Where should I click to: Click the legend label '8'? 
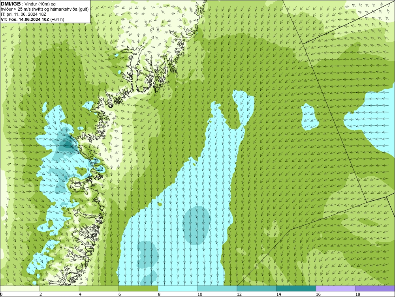pyautogui.click(x=159, y=294)
